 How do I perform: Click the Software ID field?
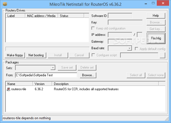120,16
